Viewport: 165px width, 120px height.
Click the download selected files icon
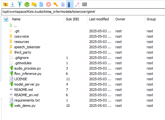point(13,4)
